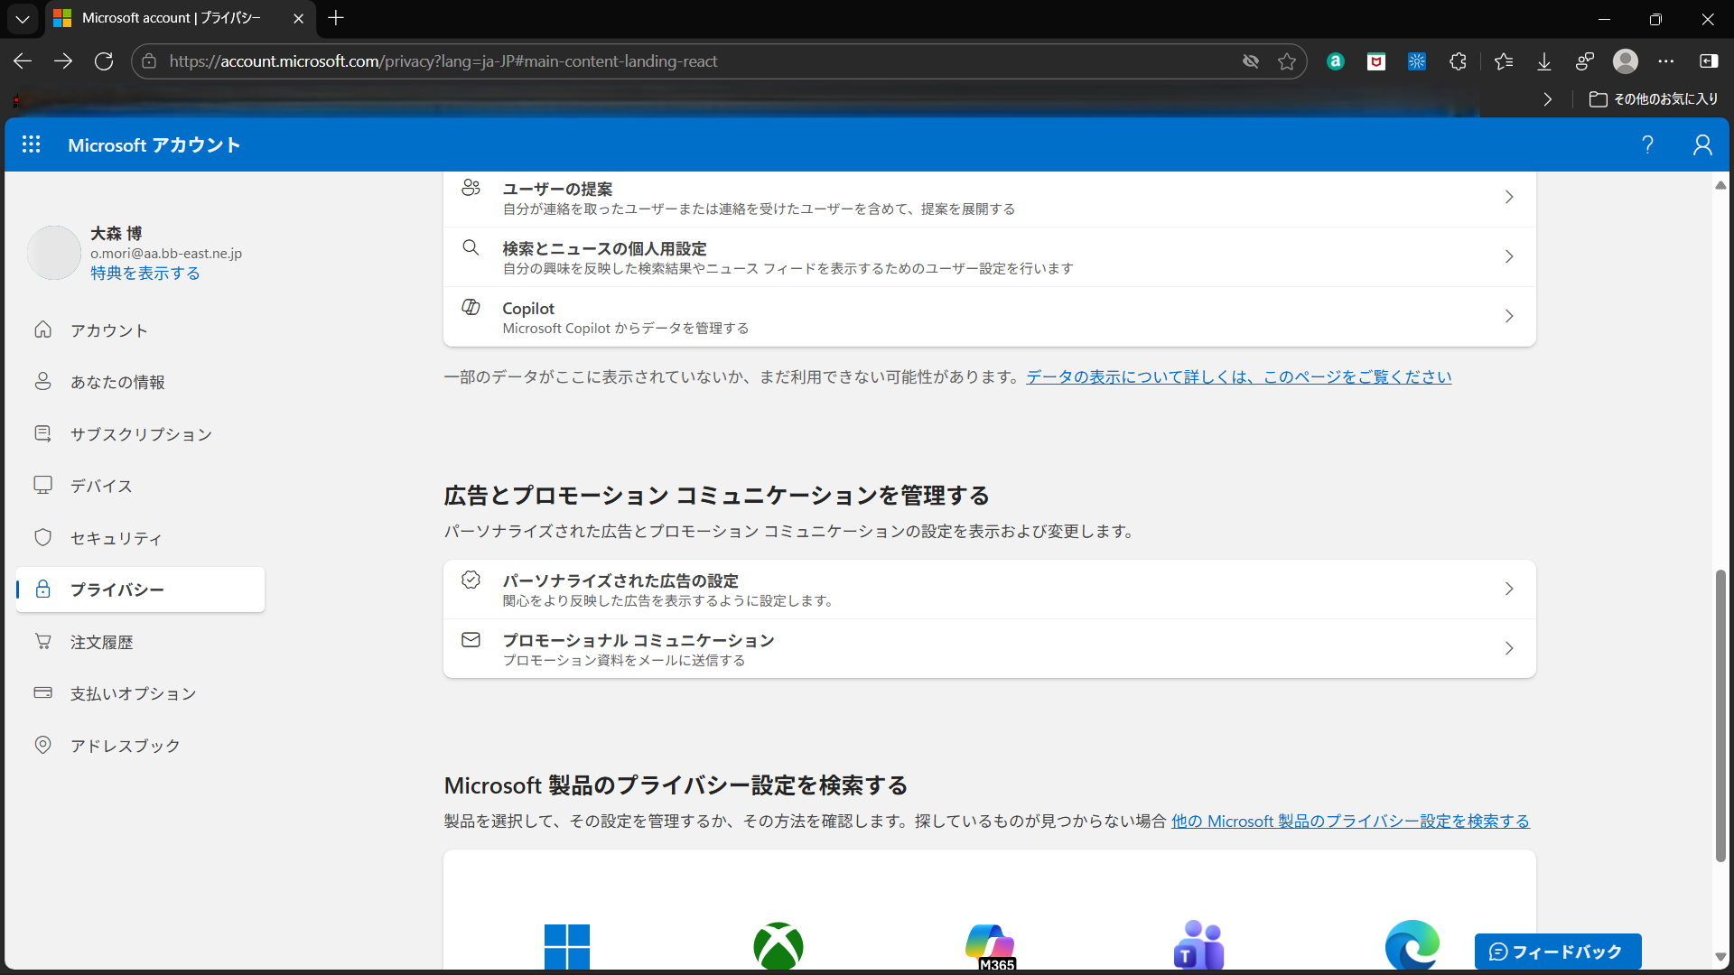The width and height of the screenshot is (1734, 975).
Task: Click the tracking prevention eye-slash icon
Action: (1251, 61)
